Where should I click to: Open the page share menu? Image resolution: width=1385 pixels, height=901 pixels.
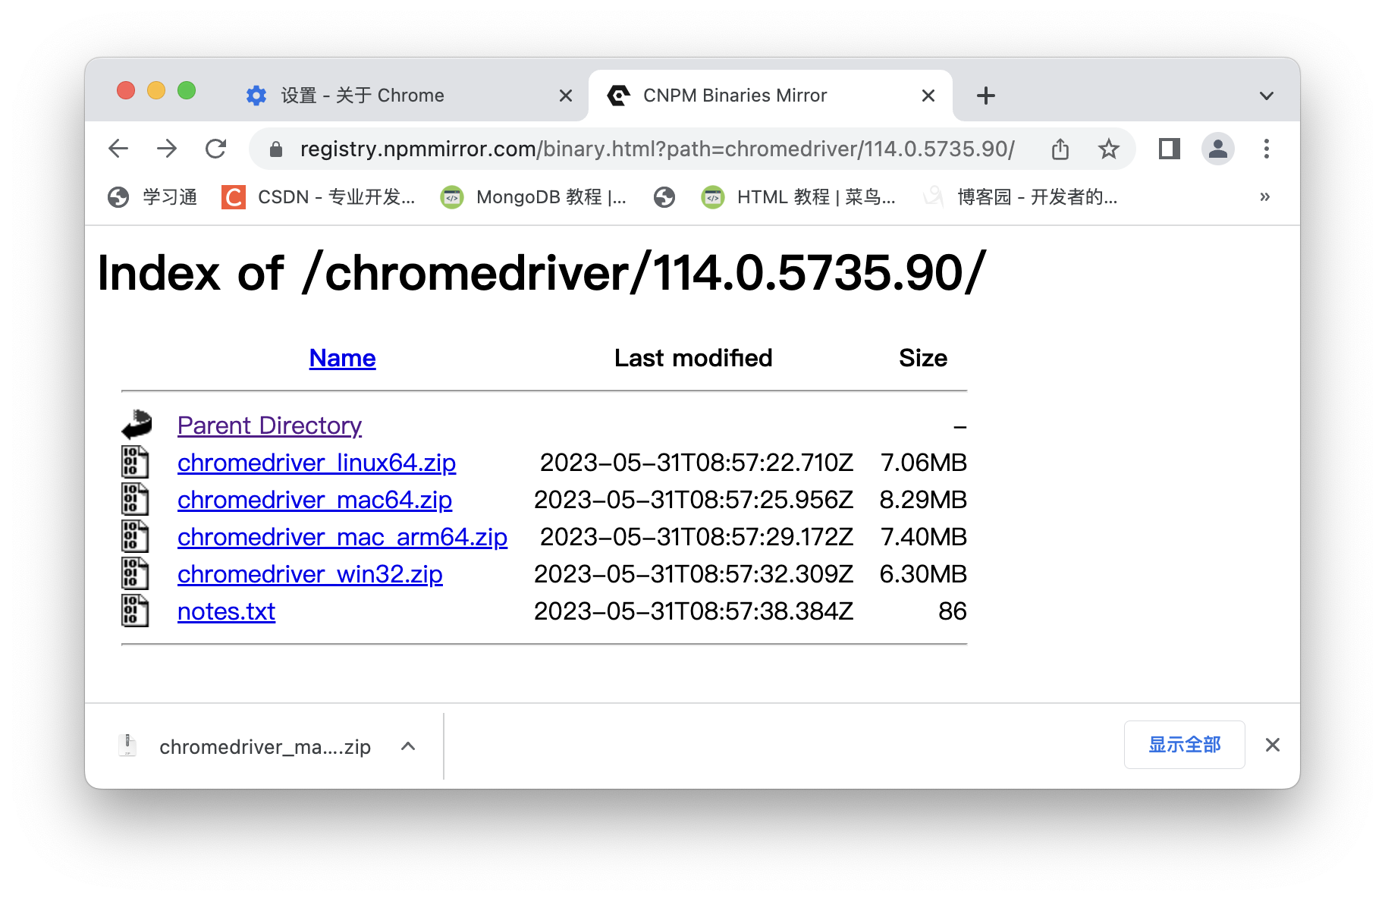[1060, 149]
